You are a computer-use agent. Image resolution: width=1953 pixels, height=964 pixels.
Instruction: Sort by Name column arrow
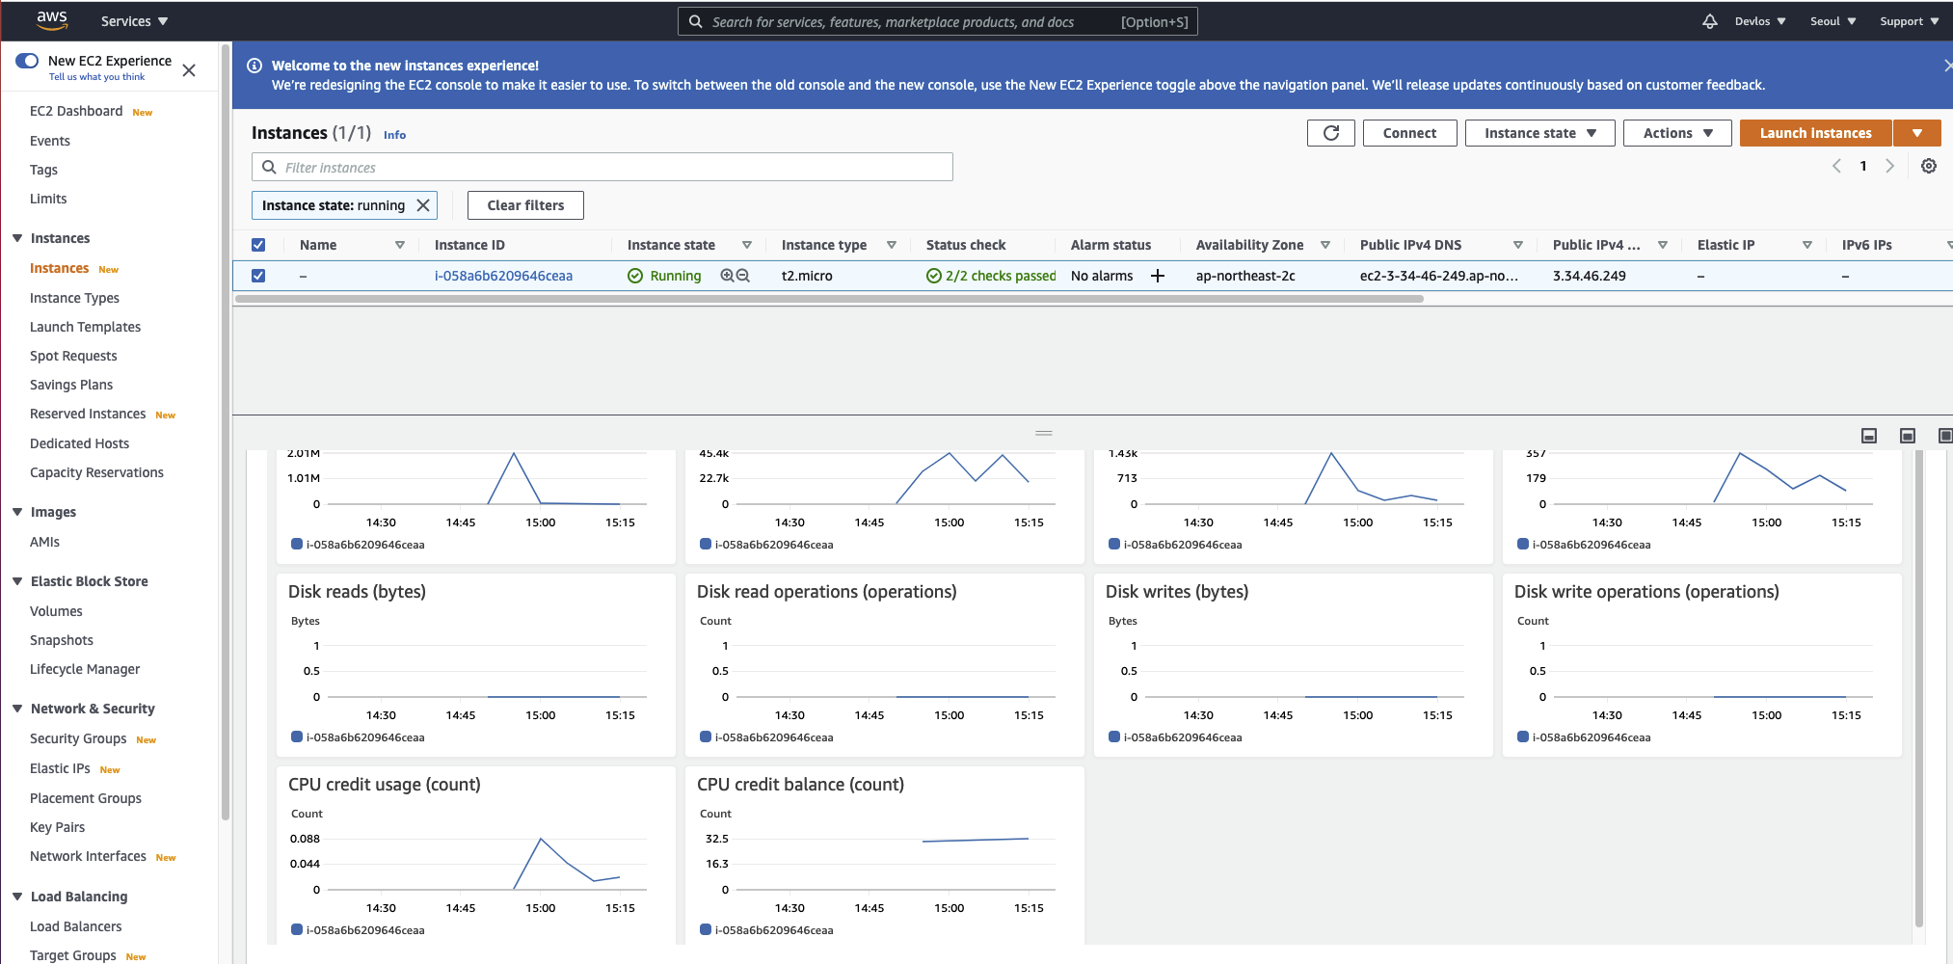click(400, 245)
